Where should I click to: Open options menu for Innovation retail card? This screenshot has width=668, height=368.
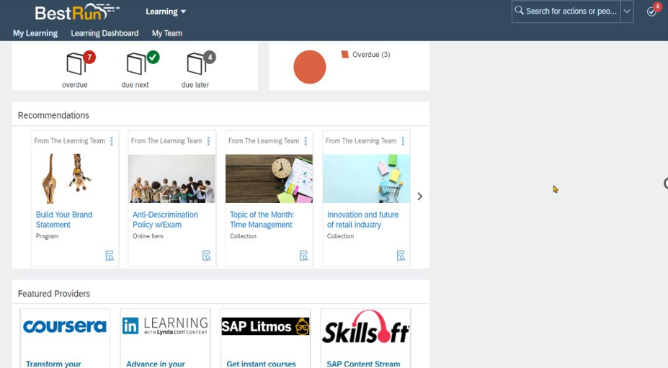coord(403,141)
